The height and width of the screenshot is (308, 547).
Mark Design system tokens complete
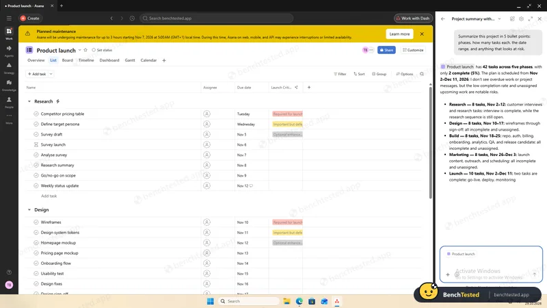click(x=36, y=232)
